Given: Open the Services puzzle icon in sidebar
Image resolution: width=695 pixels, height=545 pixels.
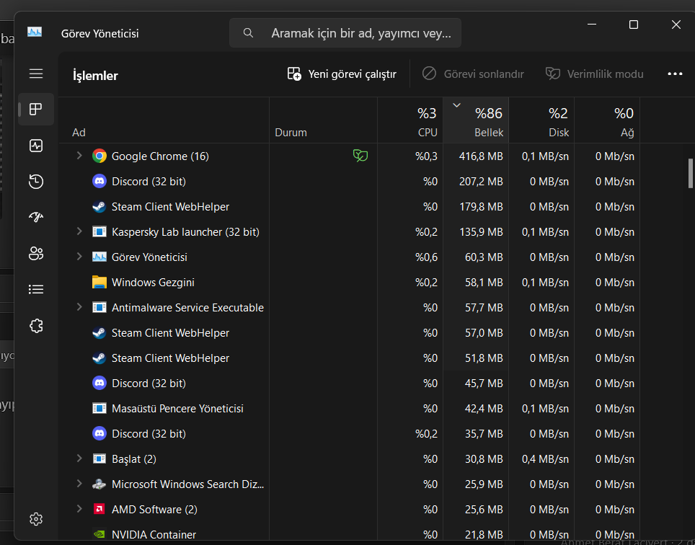Looking at the screenshot, I should [36, 326].
